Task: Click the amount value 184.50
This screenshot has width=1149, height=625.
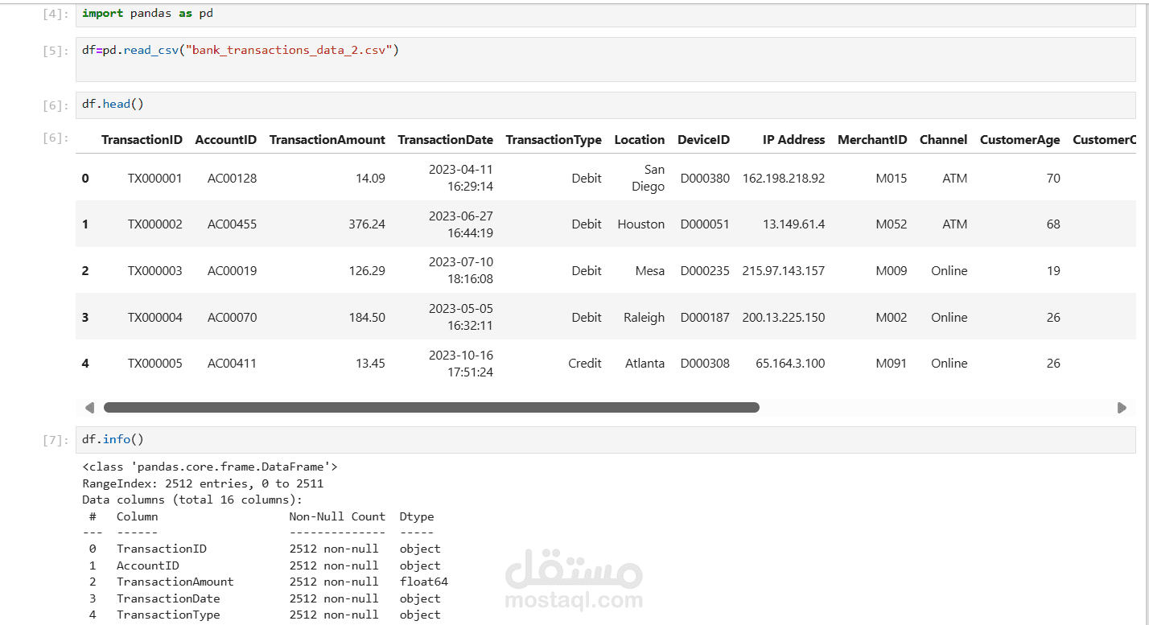Action: point(367,318)
